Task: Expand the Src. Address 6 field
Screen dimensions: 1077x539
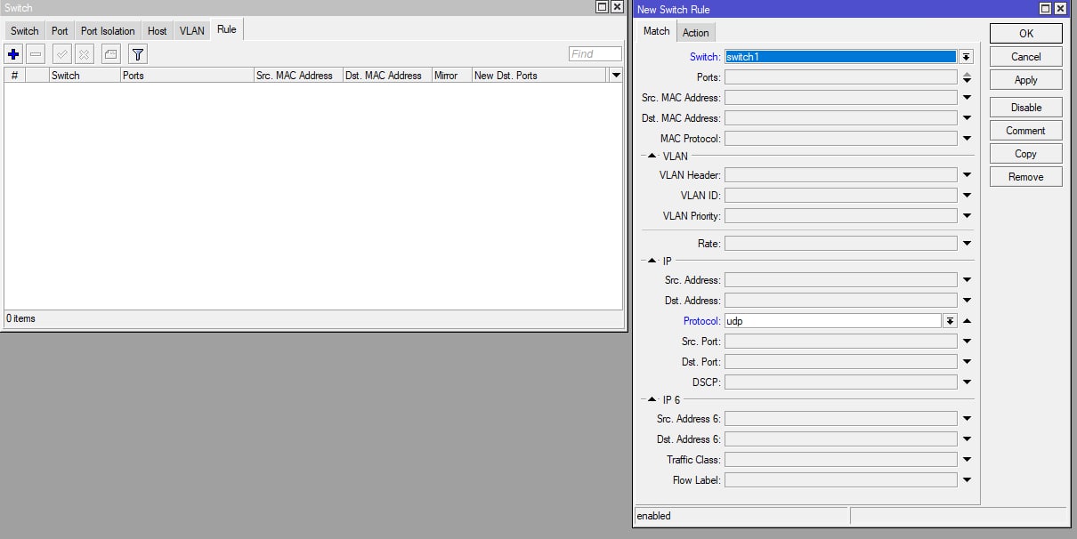Action: point(967,419)
